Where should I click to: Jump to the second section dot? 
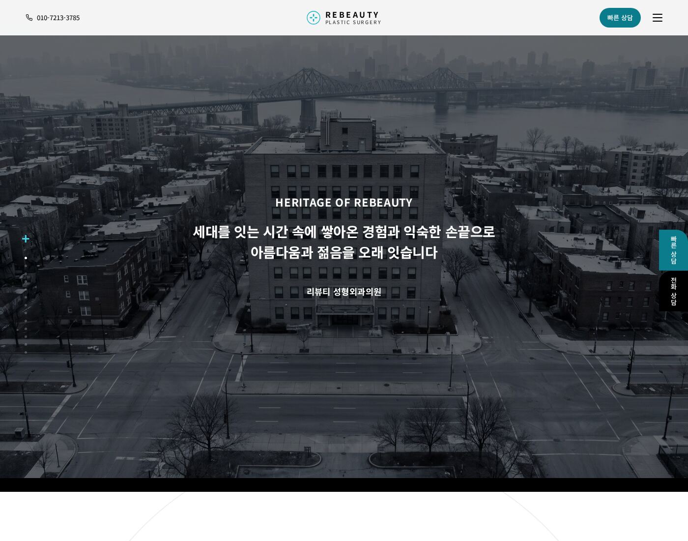(26, 266)
